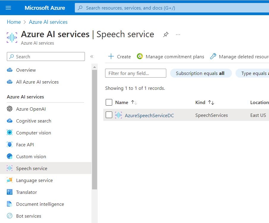The height and width of the screenshot is (223, 269).
Task: Collapse the sidebar with the double chevron
Action: pyautogui.click(x=92, y=56)
